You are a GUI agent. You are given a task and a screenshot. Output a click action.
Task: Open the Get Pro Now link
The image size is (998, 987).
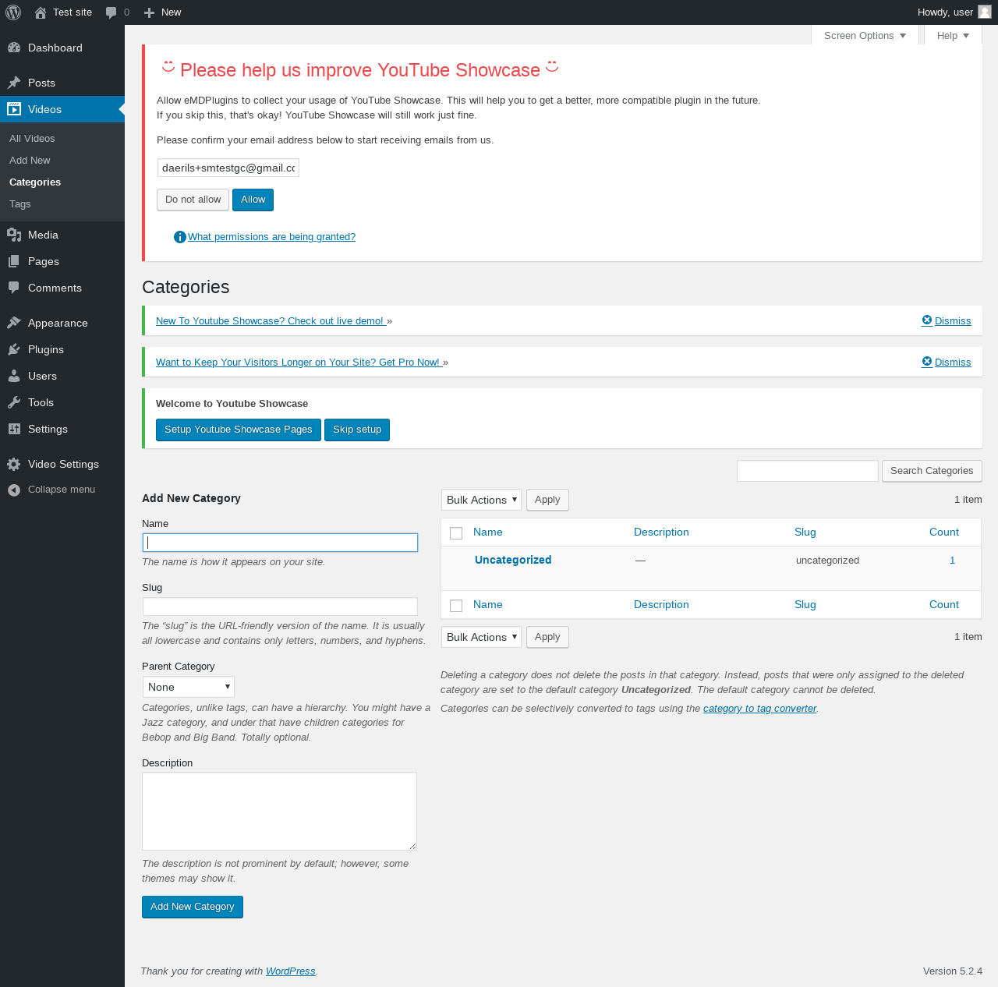click(299, 363)
